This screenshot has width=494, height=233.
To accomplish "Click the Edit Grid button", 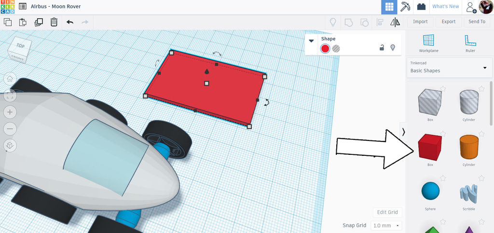I will pos(387,212).
